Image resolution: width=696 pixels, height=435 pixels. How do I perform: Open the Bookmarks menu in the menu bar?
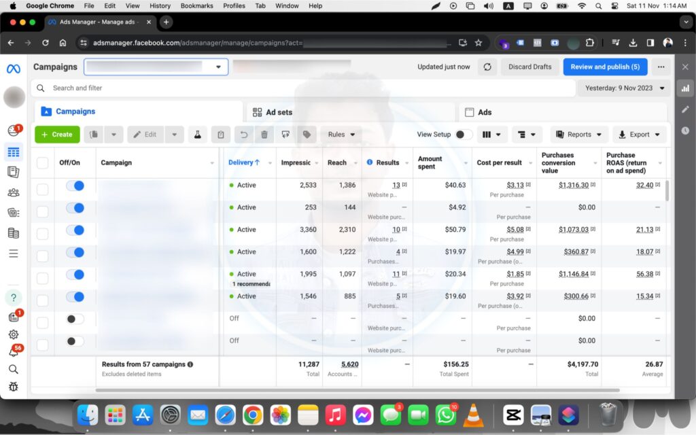pos(196,5)
